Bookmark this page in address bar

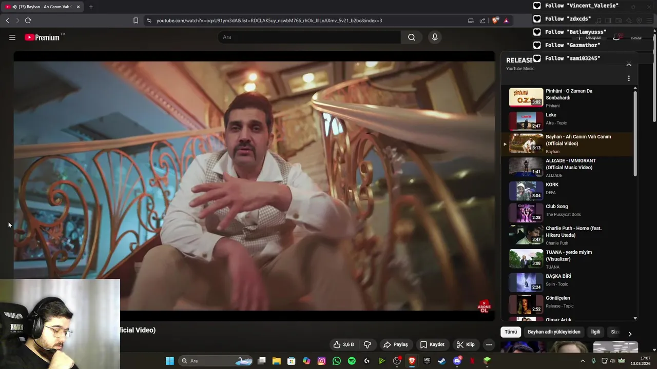136,20
